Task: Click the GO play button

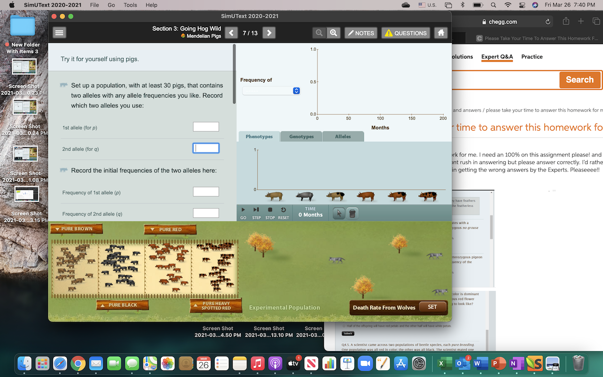Action: point(243,213)
